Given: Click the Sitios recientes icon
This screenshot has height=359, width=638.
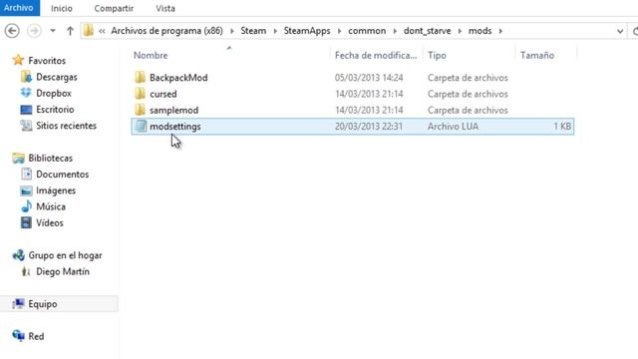Looking at the screenshot, I should pyautogui.click(x=26, y=126).
